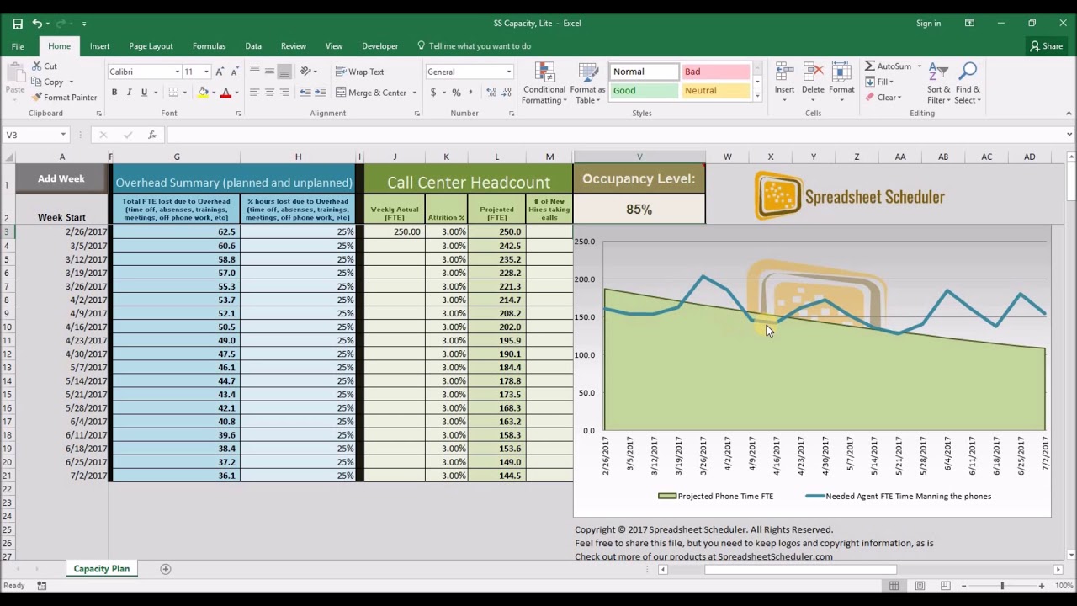The height and width of the screenshot is (606, 1077).
Task: Click the Percent Style icon
Action: 456,93
